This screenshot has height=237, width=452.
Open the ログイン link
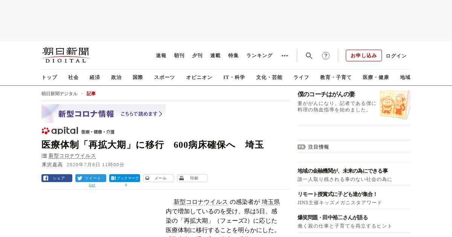pyautogui.click(x=396, y=56)
